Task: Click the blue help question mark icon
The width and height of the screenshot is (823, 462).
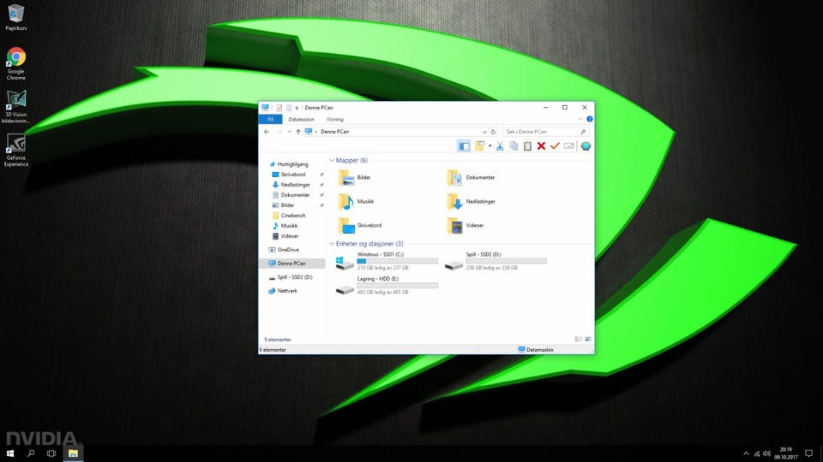Action: click(x=590, y=119)
